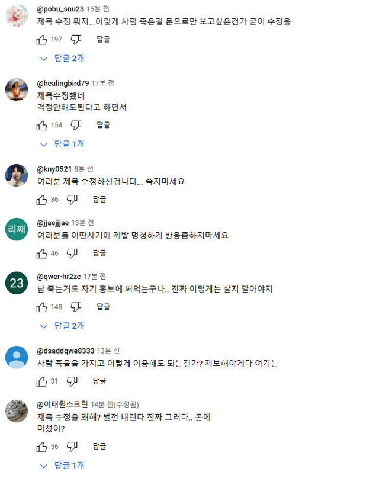
Task: Open @kny0521's channel via username
Action: pyautogui.click(x=54, y=169)
